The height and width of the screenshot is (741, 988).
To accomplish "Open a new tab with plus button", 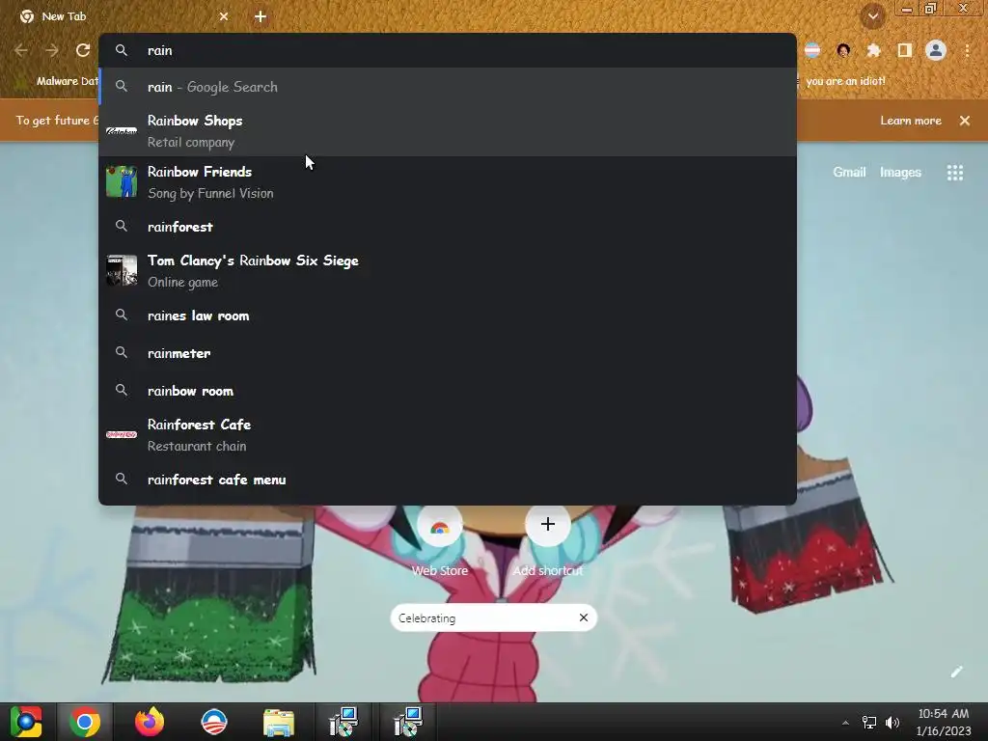I will coord(261,16).
